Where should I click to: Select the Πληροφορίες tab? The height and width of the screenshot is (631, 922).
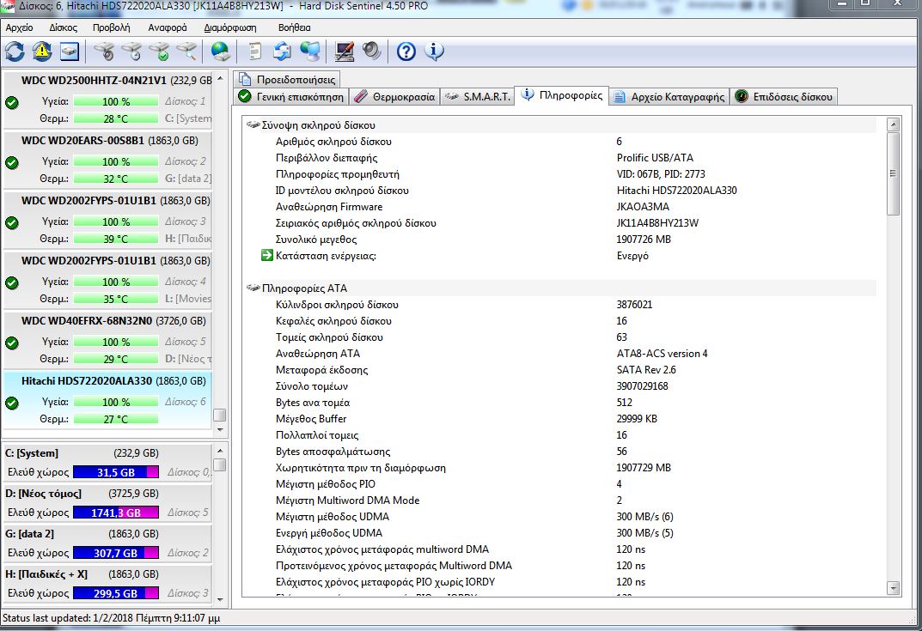(x=562, y=95)
